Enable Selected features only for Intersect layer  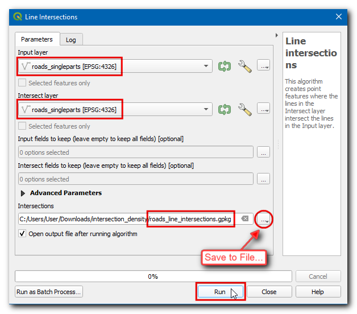pos(22,126)
